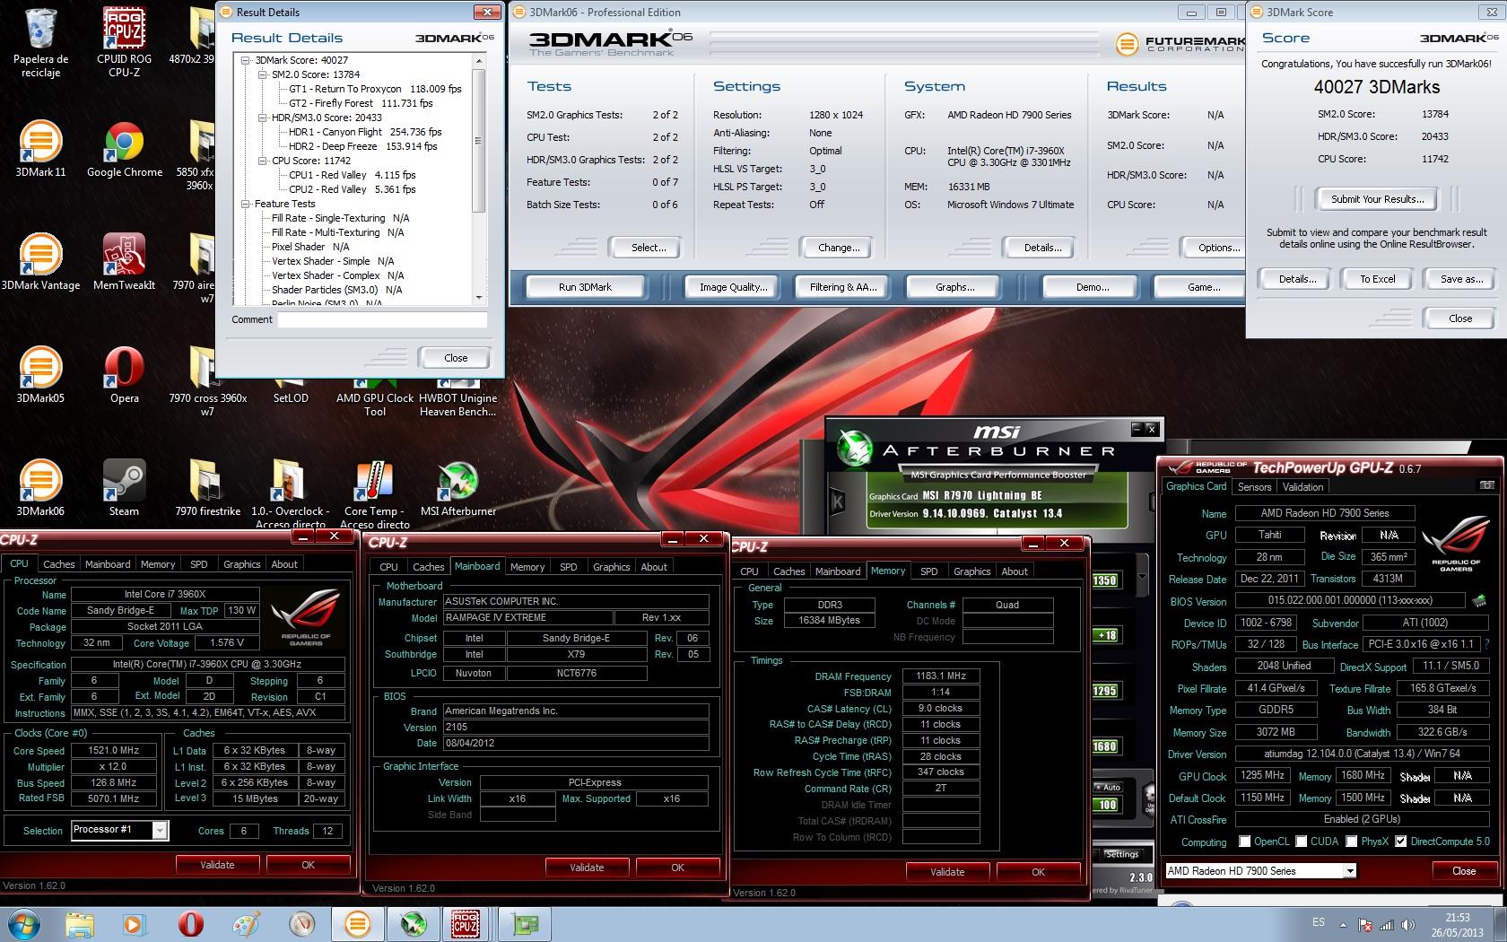Open 3DMark05 desktop shortcut
1507x942 pixels.
tap(40, 375)
